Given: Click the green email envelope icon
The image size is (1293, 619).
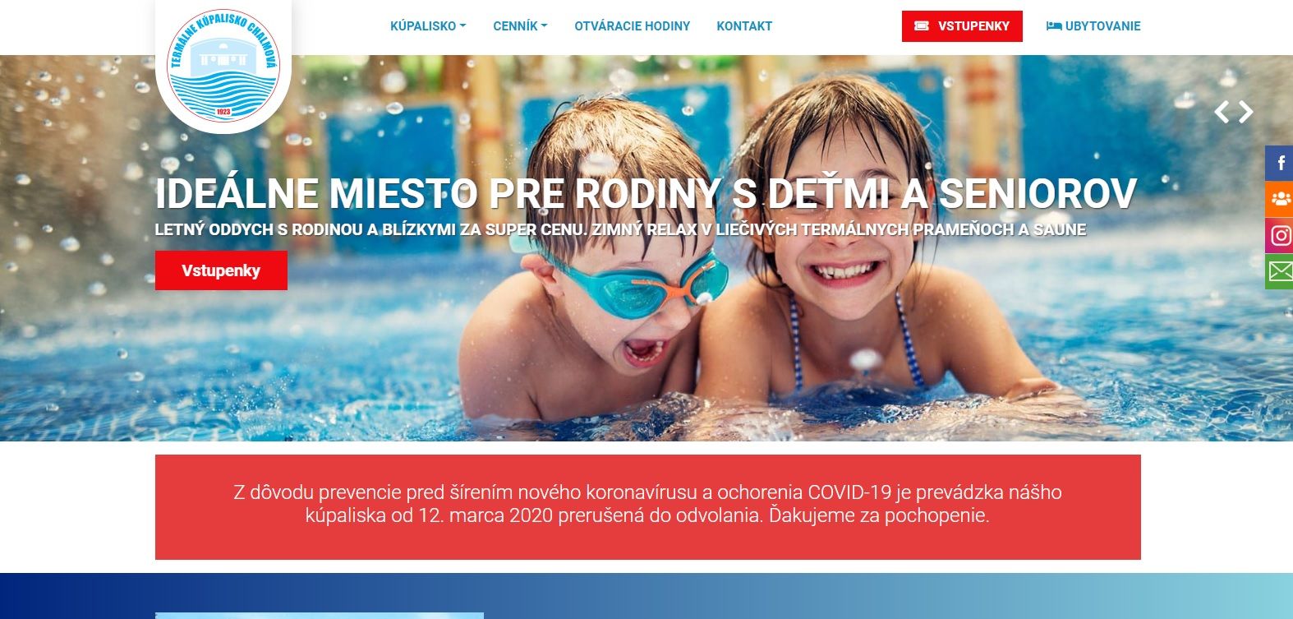Looking at the screenshot, I should (1279, 271).
